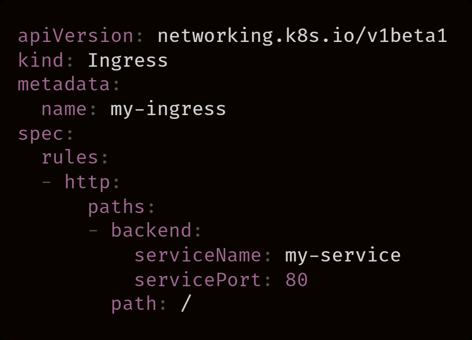The height and width of the screenshot is (340, 472).
Task: Click the apiVersion key
Action: (x=76, y=36)
